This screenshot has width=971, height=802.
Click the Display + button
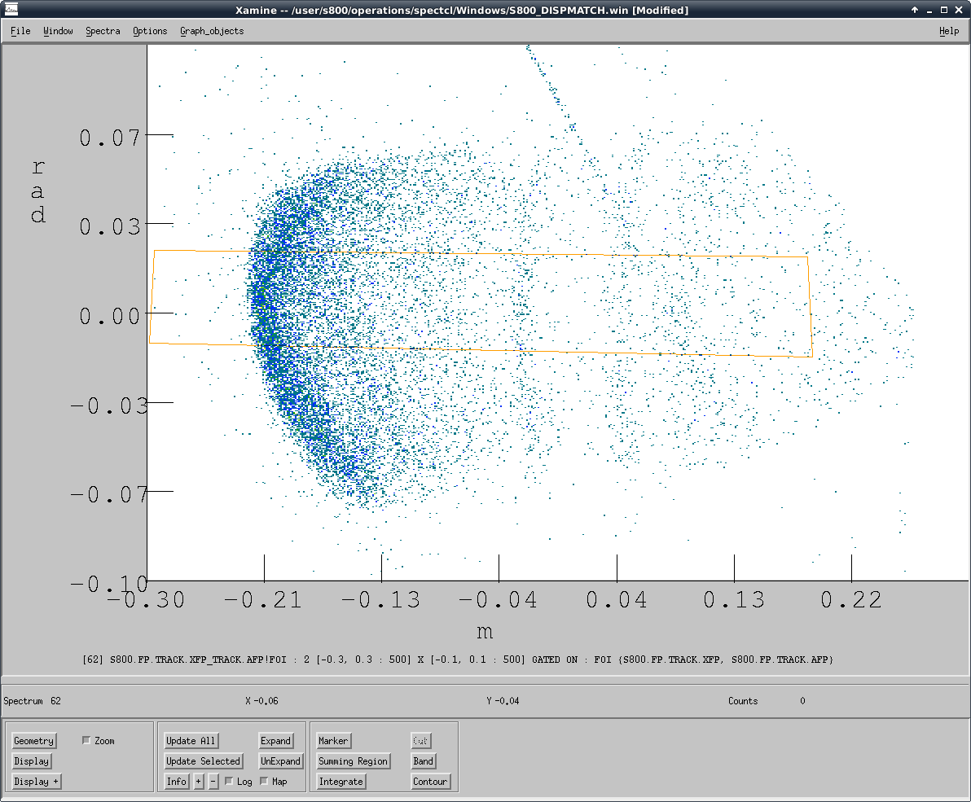point(37,782)
